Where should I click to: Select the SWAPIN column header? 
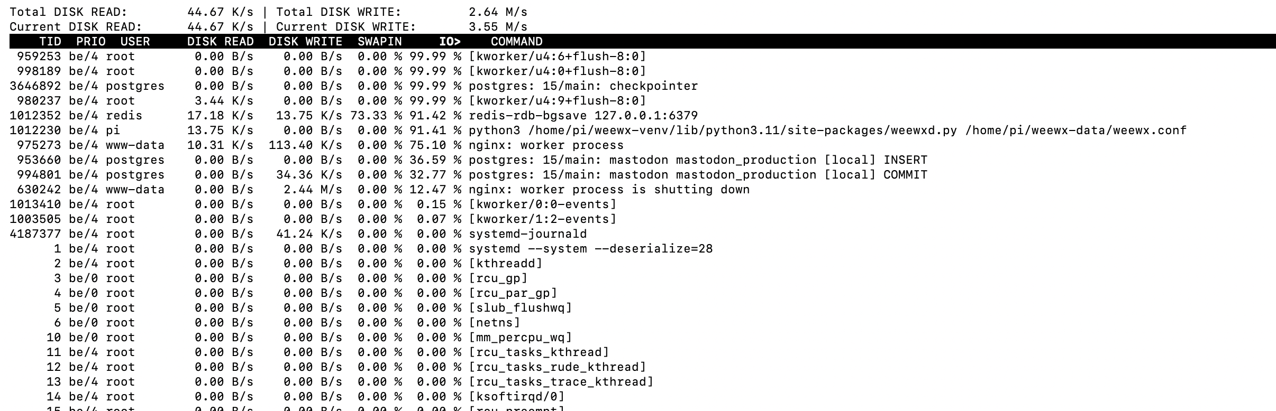pos(380,42)
